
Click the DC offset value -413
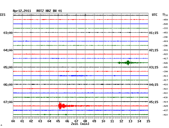point(165,76)
